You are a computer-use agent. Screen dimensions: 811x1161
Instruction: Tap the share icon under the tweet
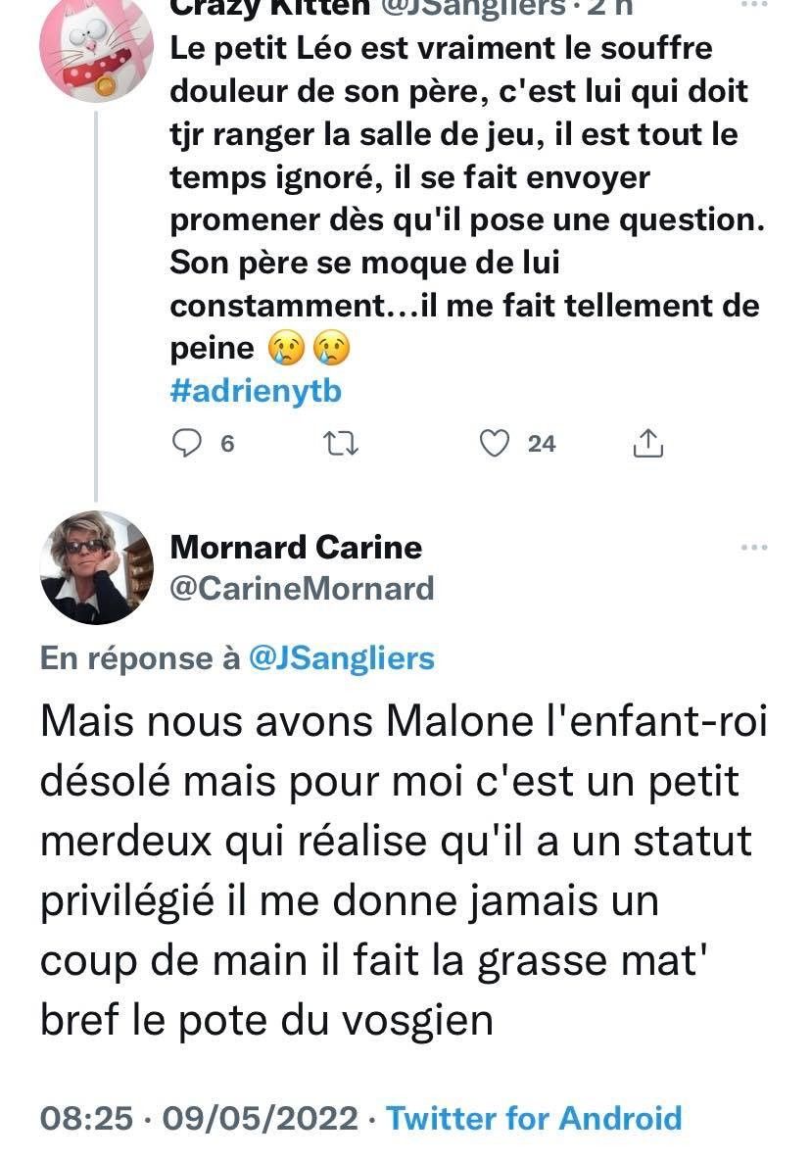coord(648,444)
